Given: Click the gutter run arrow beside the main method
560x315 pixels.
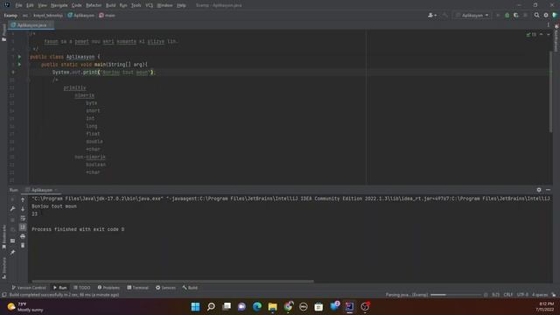Looking at the screenshot, I should [19, 64].
